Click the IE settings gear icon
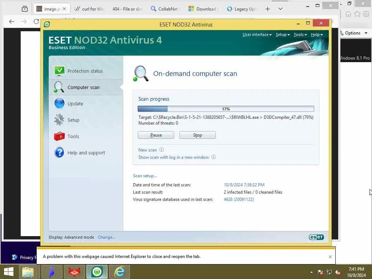Image resolution: width=372 pixels, height=279 pixels. click(366, 14)
